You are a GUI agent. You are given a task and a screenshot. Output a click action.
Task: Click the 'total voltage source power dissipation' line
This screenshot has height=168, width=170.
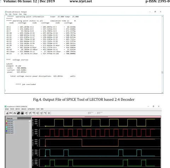click(43, 76)
